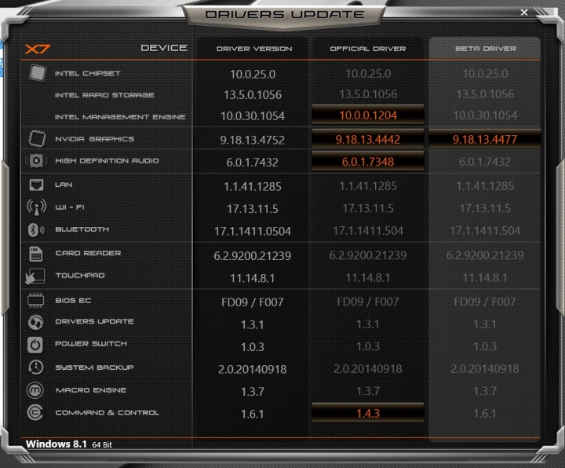Click the Macro Engine label
This screenshot has width=565, height=468.
coord(91,390)
